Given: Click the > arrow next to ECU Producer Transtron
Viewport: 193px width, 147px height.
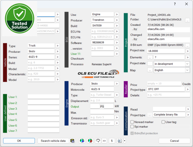Looking at the screenshot, I should click(117, 20).
